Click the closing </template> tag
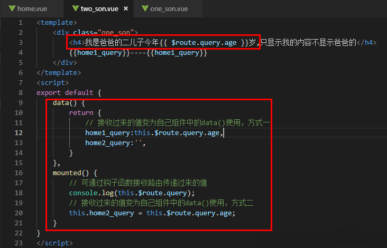This screenshot has width=387, height=248. click(59, 73)
